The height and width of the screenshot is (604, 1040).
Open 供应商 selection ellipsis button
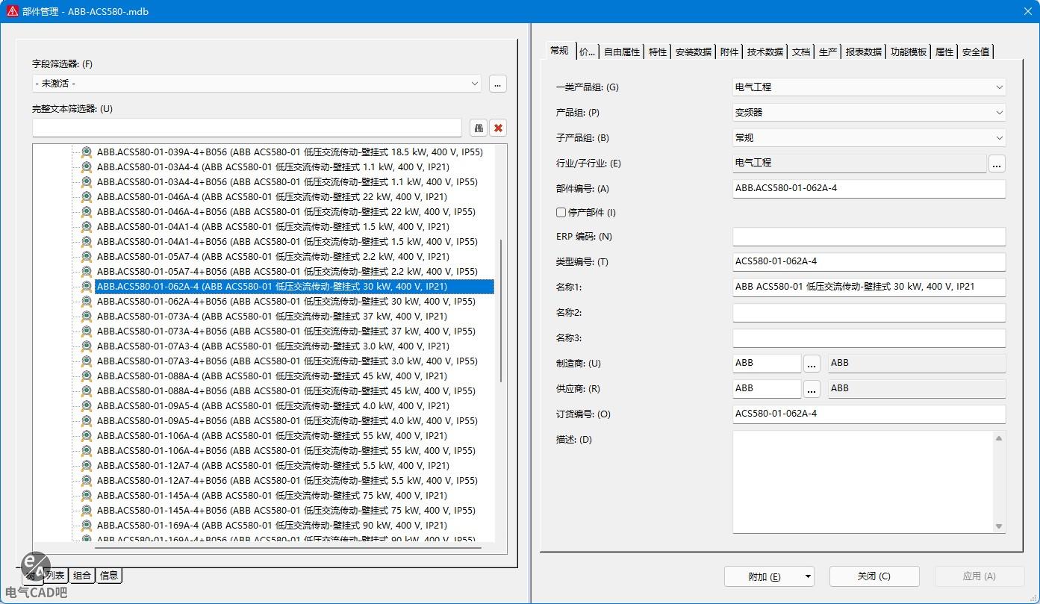[x=812, y=389]
